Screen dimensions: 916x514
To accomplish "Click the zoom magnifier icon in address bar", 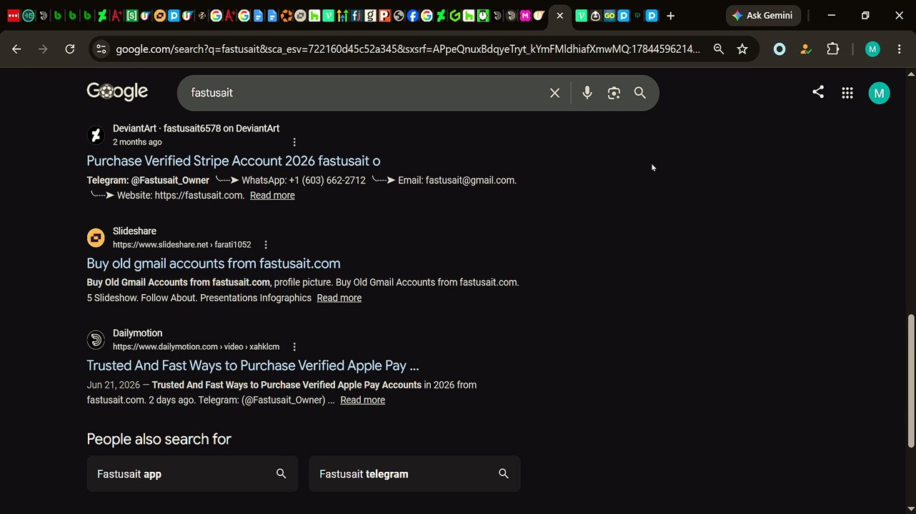I will point(718,49).
